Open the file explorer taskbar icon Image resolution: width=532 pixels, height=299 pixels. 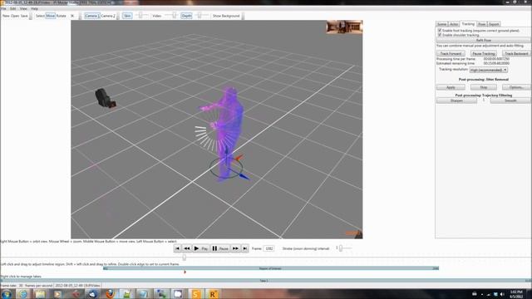click(x=41, y=294)
